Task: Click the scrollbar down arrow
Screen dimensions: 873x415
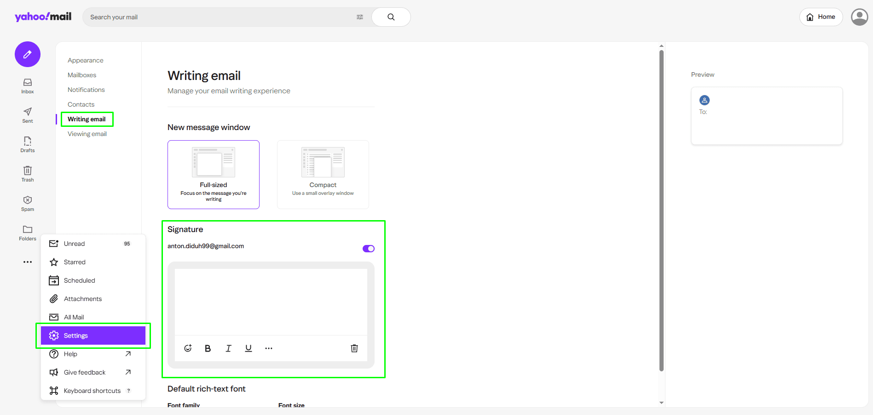Action: pyautogui.click(x=661, y=403)
